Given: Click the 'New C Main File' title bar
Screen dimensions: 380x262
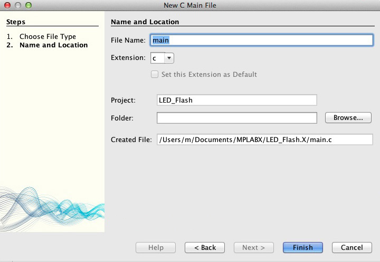Looking at the screenshot, I should 190,5.
